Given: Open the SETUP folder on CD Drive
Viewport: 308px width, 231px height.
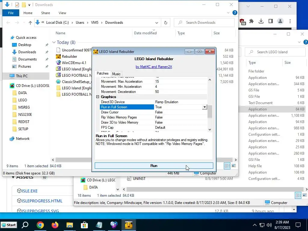Looking at the screenshot, I should [23, 129].
